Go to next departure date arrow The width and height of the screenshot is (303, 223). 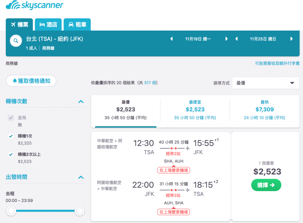click(x=226, y=39)
